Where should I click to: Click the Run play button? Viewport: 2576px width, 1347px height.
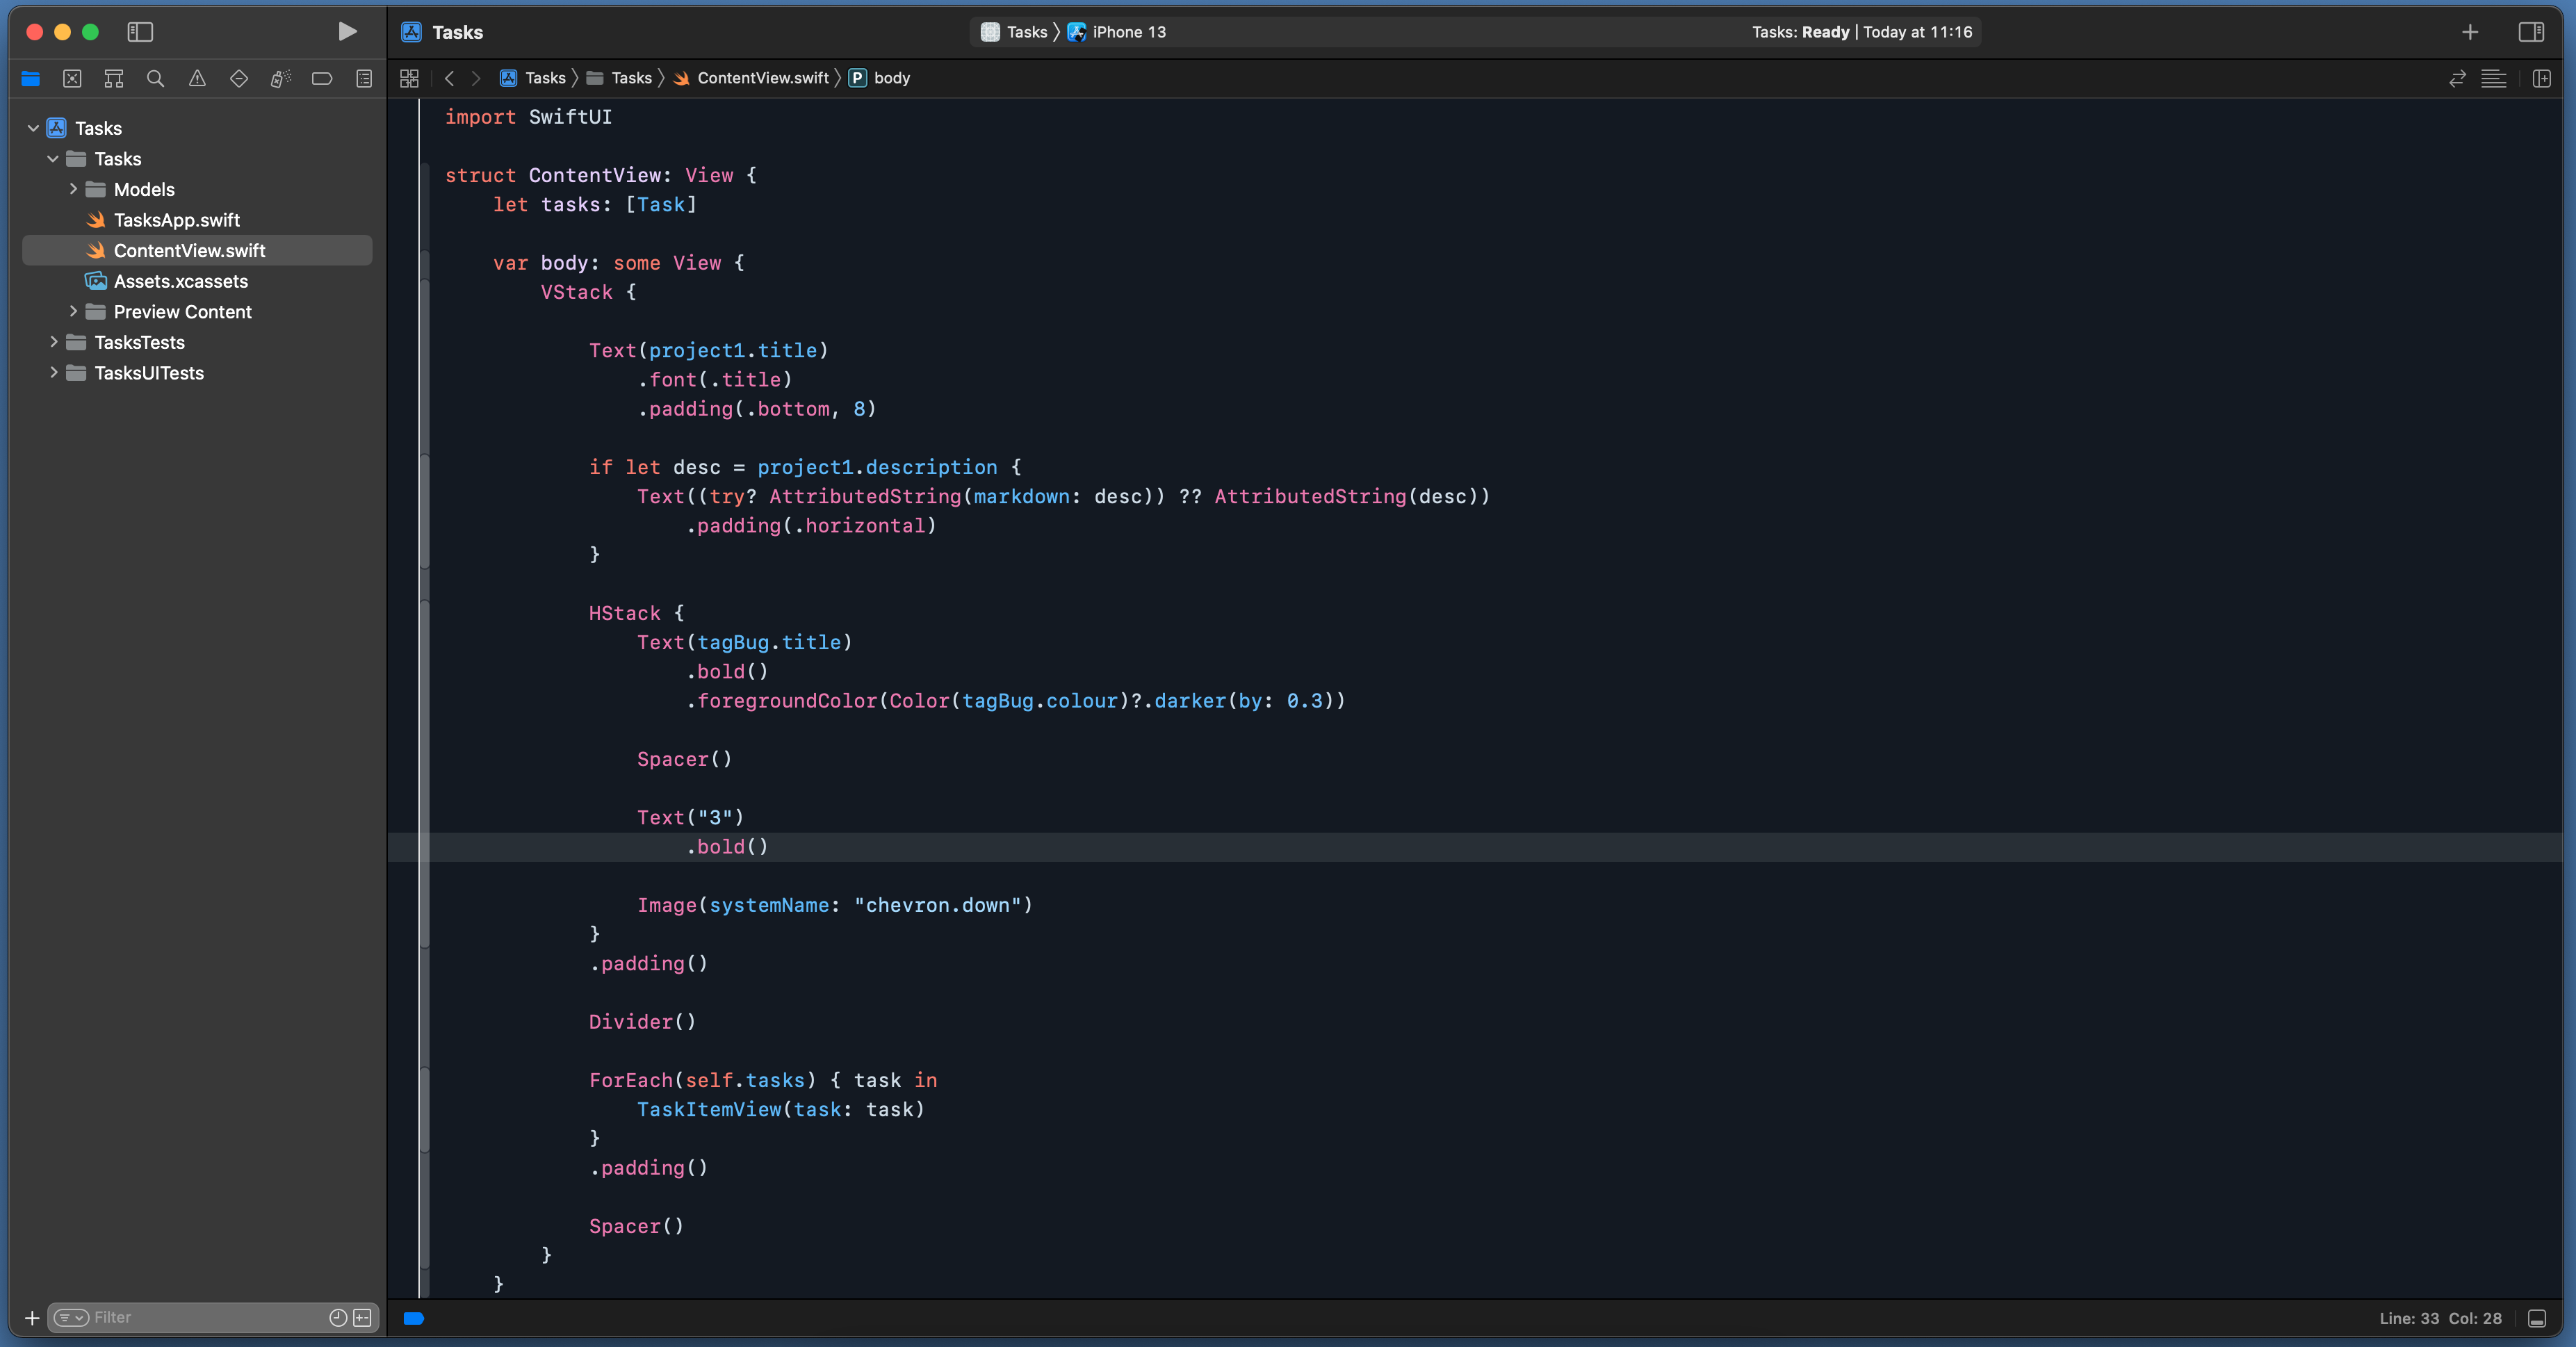(x=347, y=32)
